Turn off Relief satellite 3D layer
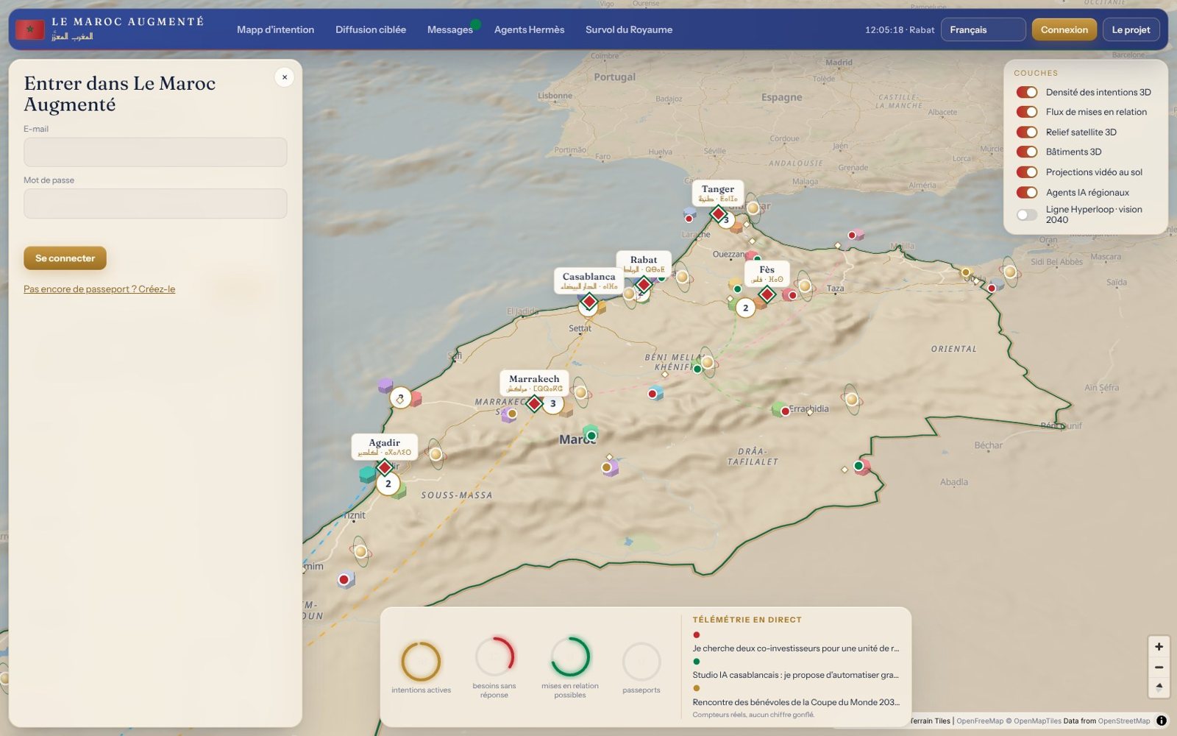1177x736 pixels. pyautogui.click(x=1027, y=132)
